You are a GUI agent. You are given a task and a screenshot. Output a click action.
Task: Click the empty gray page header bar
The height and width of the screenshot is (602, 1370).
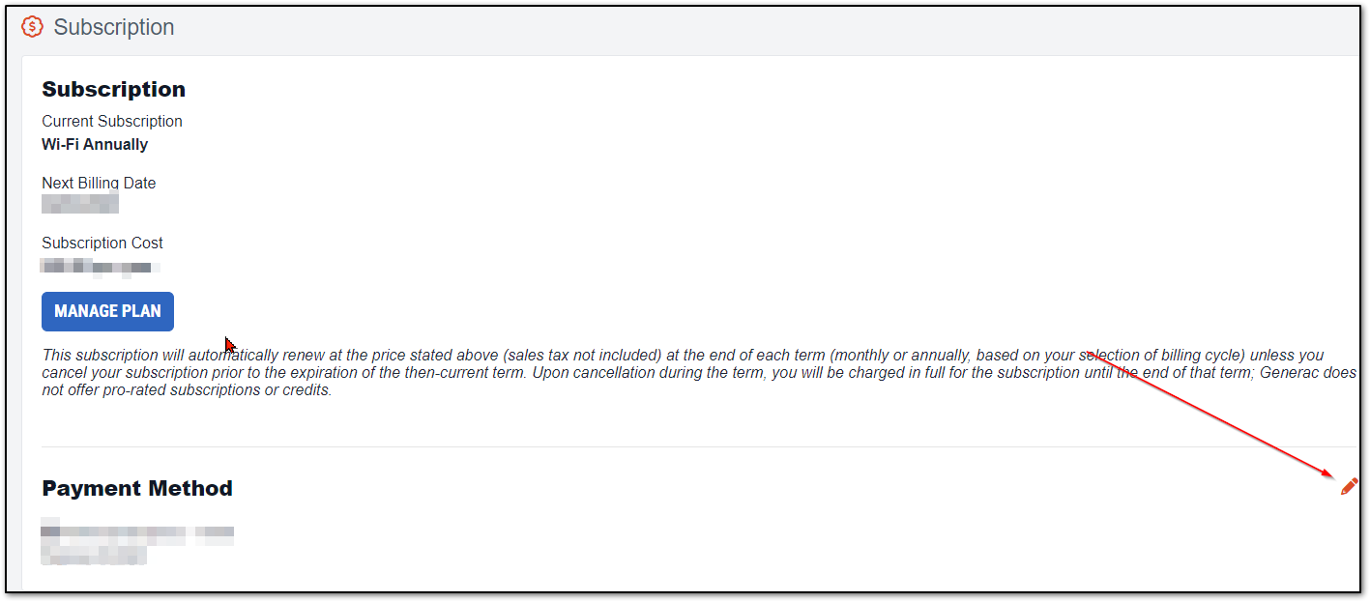coord(773,27)
